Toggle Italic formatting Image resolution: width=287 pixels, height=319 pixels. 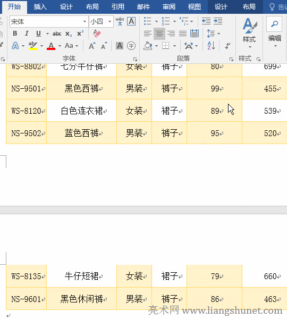tap(27, 33)
